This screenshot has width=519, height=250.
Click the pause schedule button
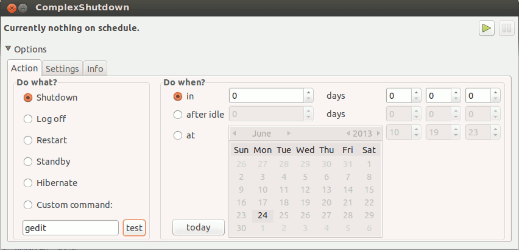point(506,28)
